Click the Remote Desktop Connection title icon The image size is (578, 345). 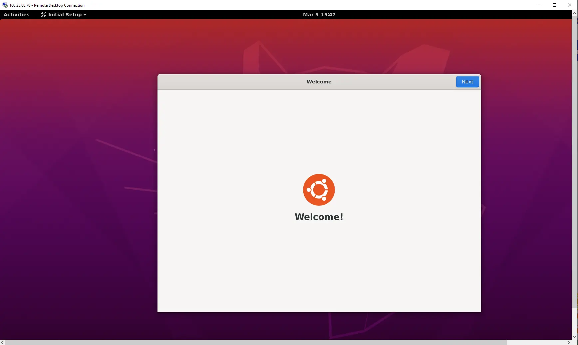(5, 5)
